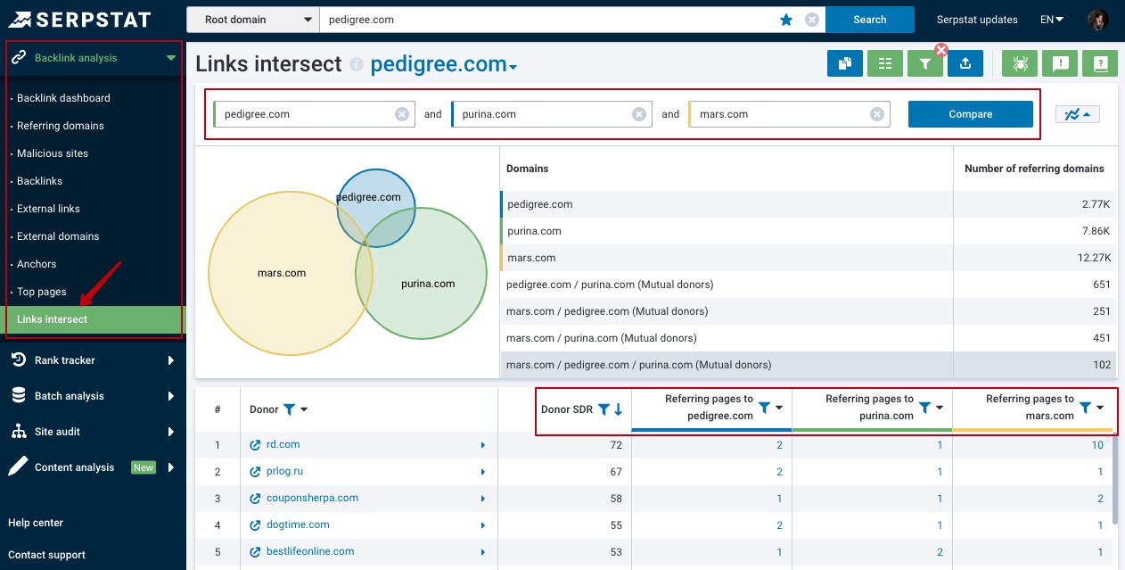Open Backlink dashboard in sidebar

coord(63,98)
